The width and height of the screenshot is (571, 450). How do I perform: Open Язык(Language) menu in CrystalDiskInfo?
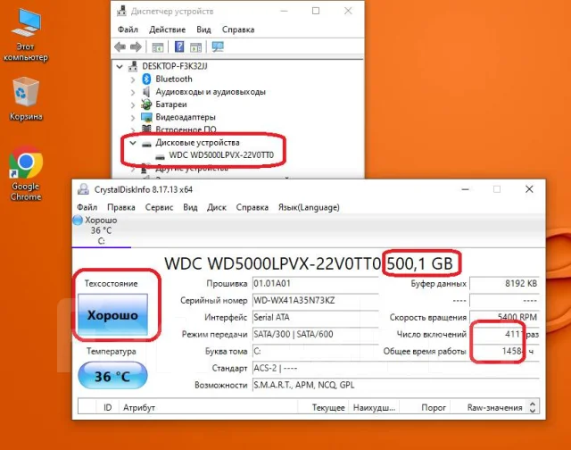click(309, 207)
